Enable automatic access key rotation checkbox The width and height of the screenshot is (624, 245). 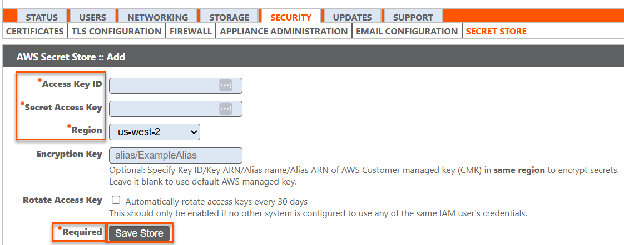click(116, 200)
